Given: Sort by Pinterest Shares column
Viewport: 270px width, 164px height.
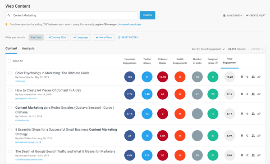Looking at the screenshot, I should coord(163,61).
